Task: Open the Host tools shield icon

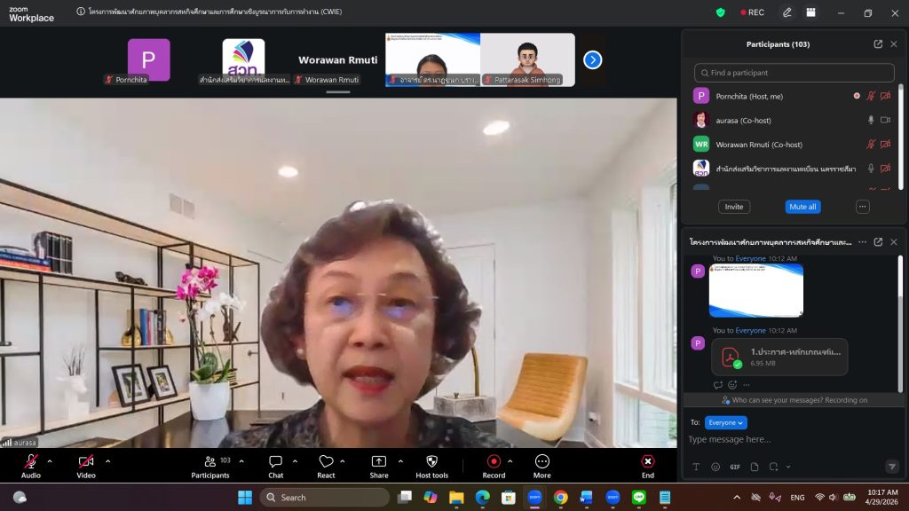Action: click(x=432, y=462)
